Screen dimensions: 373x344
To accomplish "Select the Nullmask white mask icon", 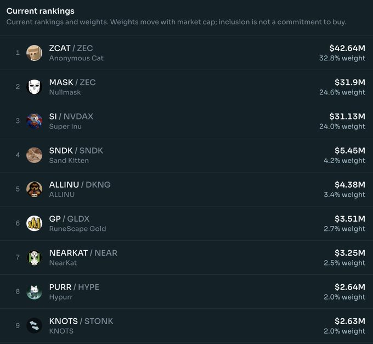I will [34, 87].
